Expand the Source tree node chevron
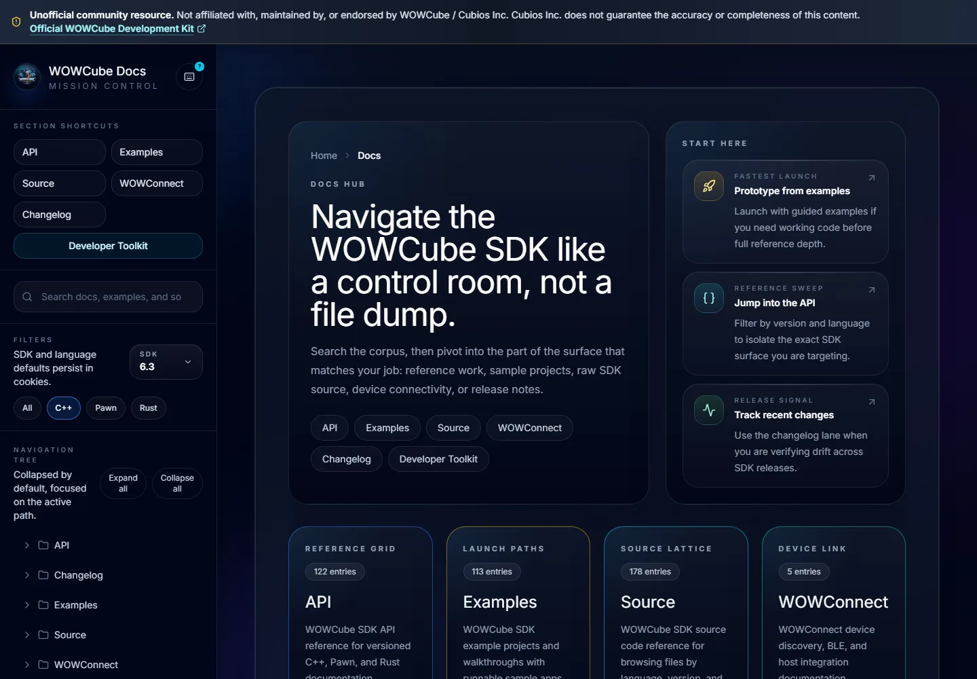Viewport: 977px width, 679px height. [27, 635]
